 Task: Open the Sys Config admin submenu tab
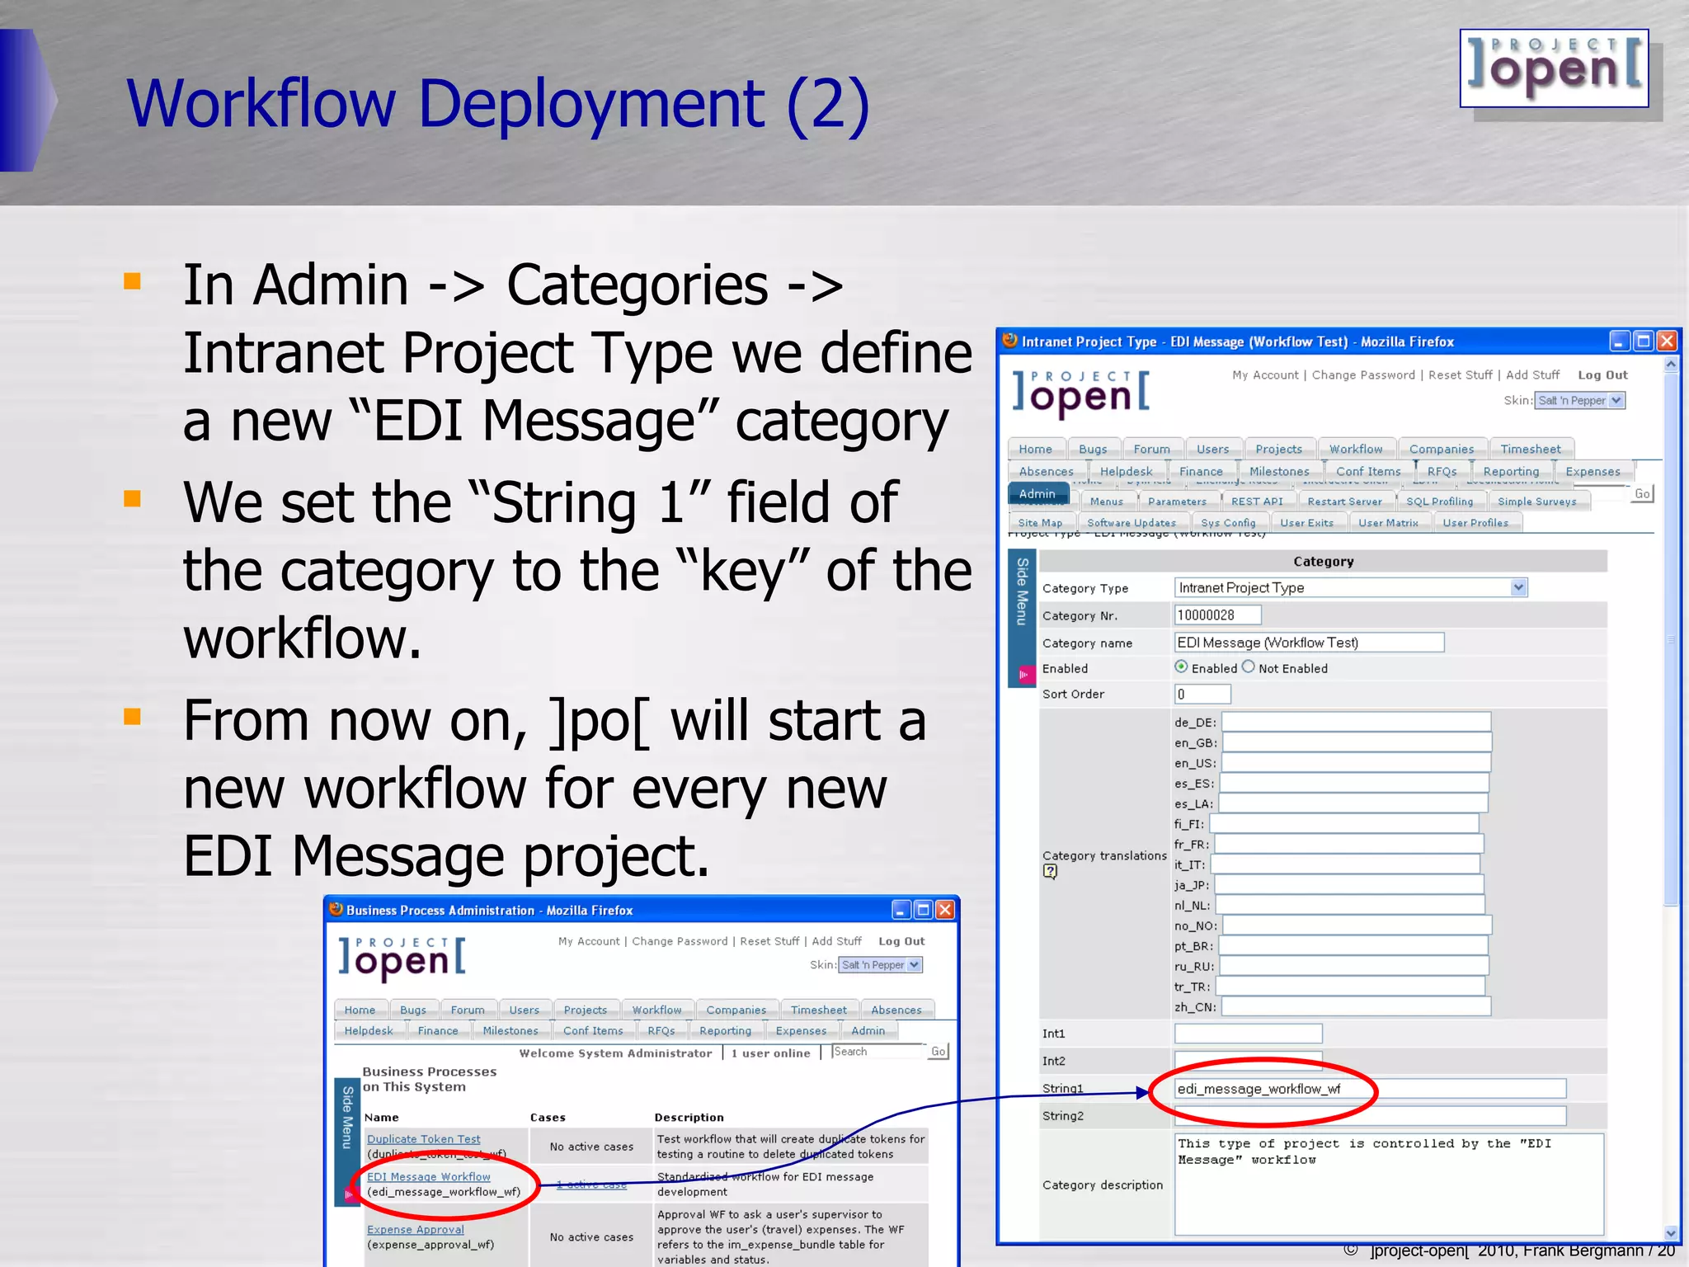click(x=1228, y=522)
